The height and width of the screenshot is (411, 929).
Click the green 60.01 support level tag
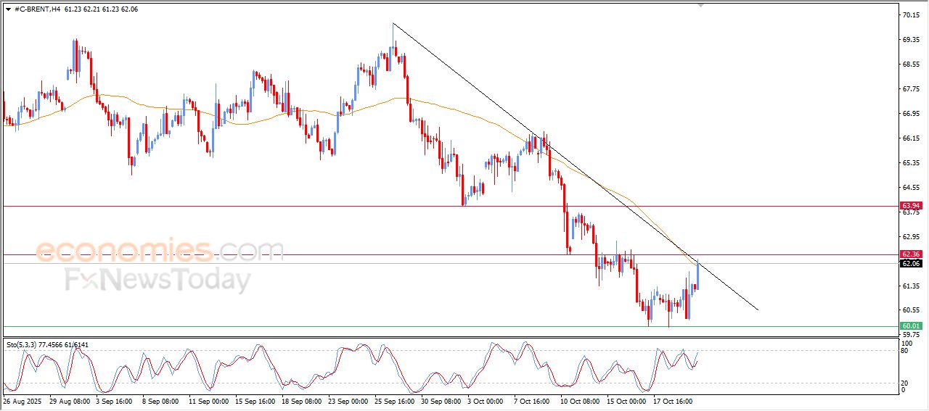910,326
